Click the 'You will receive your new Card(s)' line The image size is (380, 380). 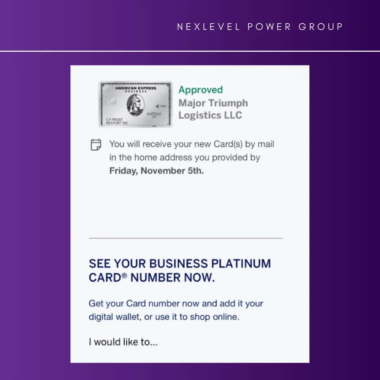pyautogui.click(x=191, y=144)
